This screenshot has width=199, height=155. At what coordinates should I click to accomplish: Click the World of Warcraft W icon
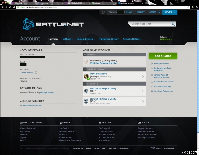86,77
